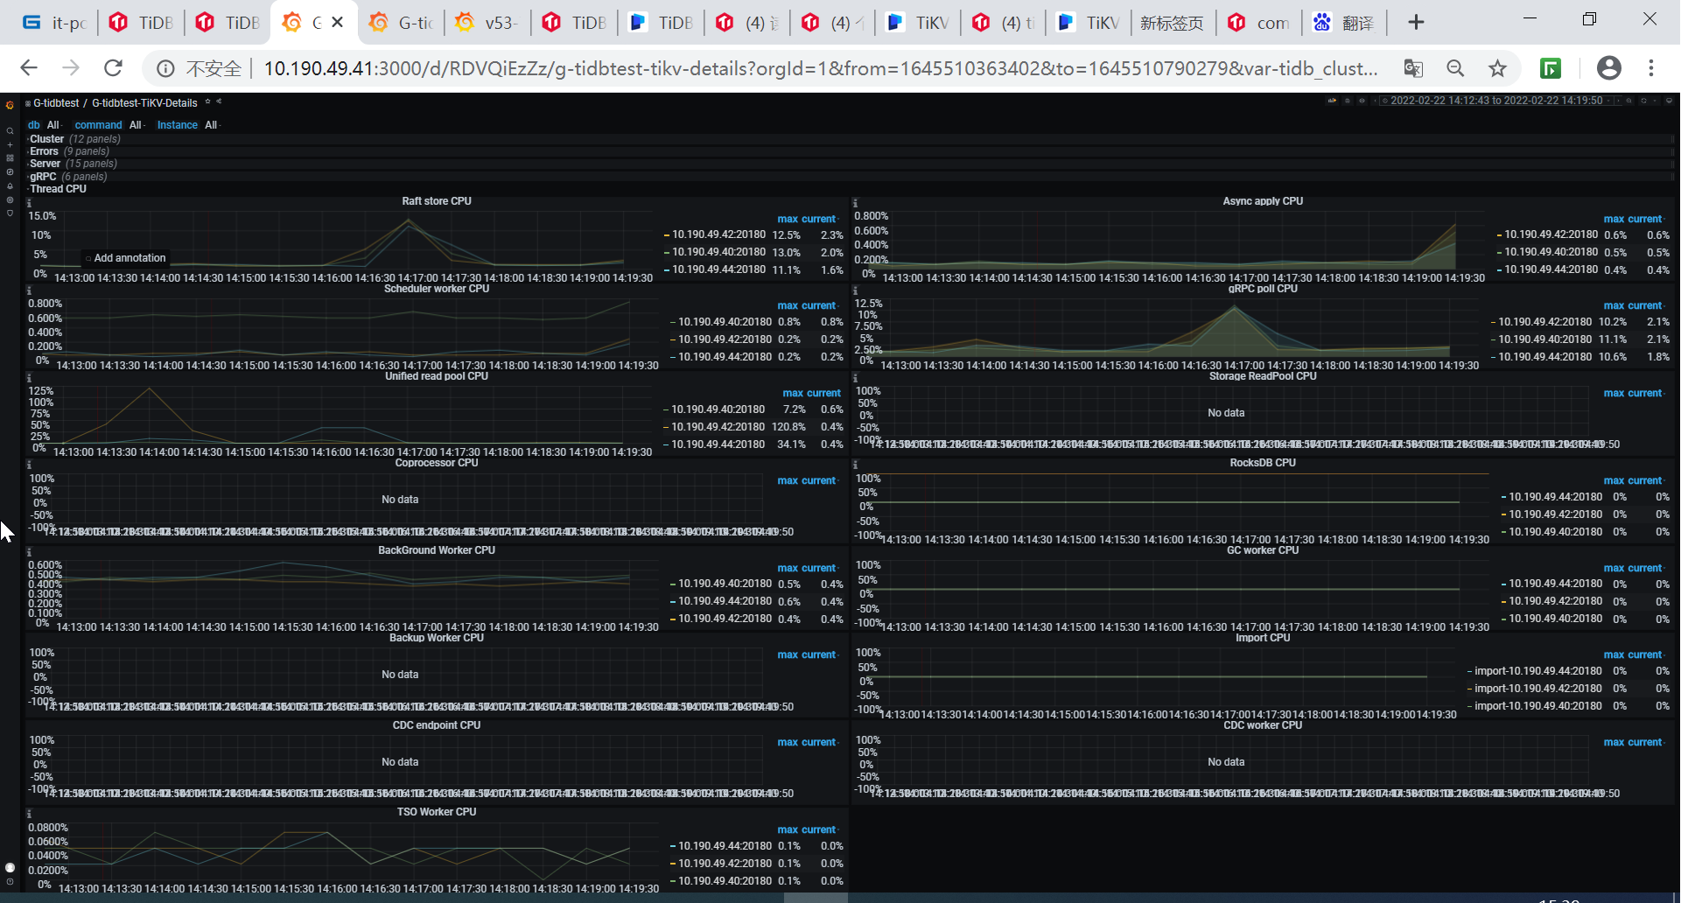
Task: Open the Grafana search icon in the sidebar
Action: 10,131
